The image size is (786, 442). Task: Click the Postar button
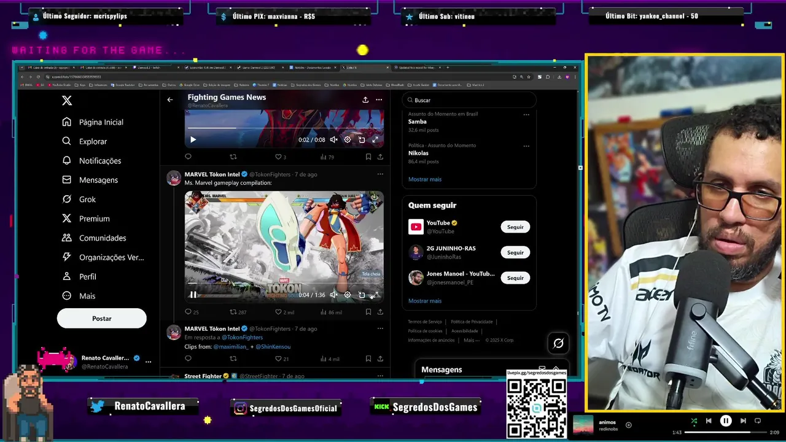point(102,319)
